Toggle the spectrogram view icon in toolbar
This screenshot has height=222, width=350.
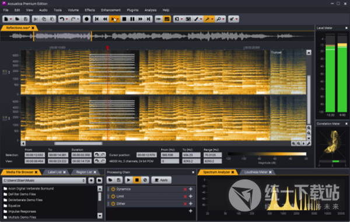point(167,19)
